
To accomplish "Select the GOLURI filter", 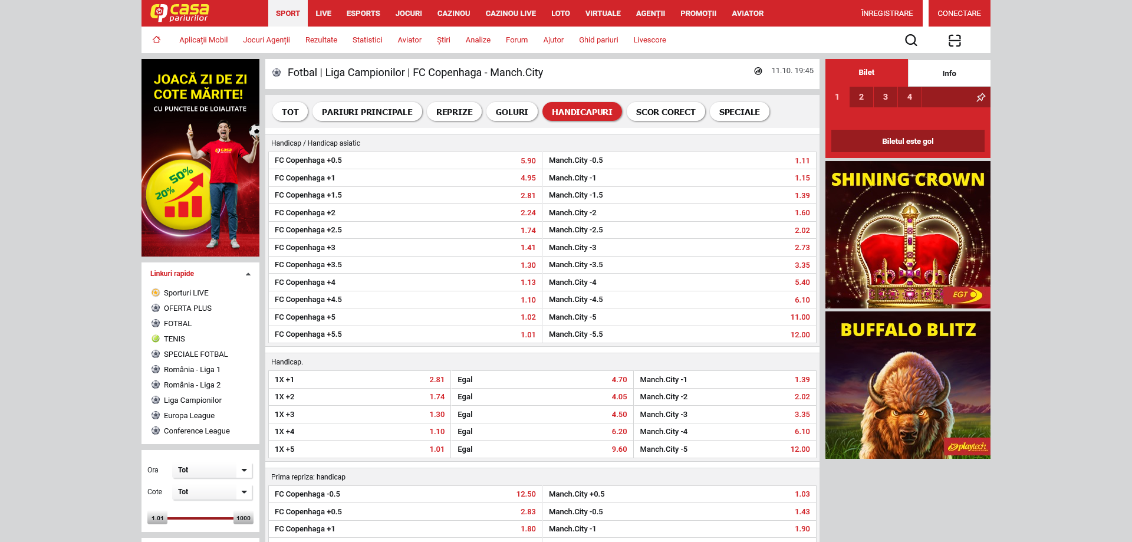I will click(512, 112).
